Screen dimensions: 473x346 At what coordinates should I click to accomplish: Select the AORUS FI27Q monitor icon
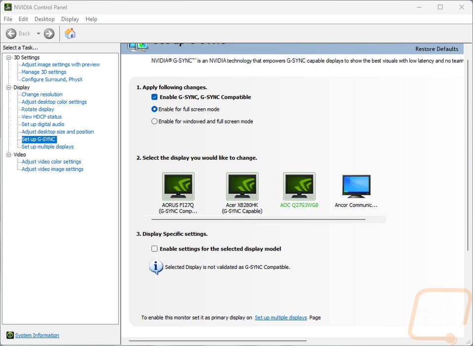click(x=178, y=186)
